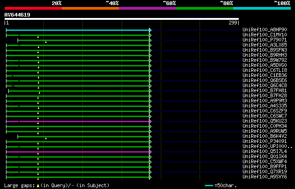Click the 20% legend percentage label
Image resolution: width=295 pixels, height=189 pixels.
(57, 3)
